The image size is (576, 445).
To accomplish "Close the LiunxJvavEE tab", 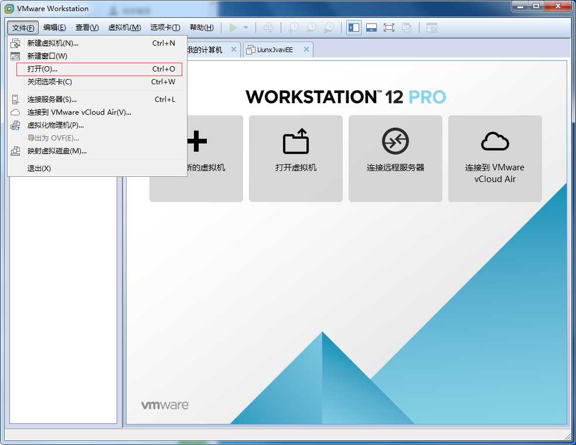I will coord(306,49).
